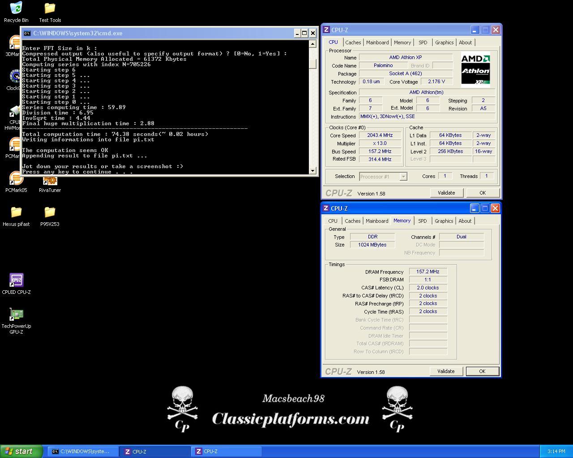Activate the first CPU-Z taskbar button
Image resolution: width=573 pixels, height=458 pixels.
[155, 452]
